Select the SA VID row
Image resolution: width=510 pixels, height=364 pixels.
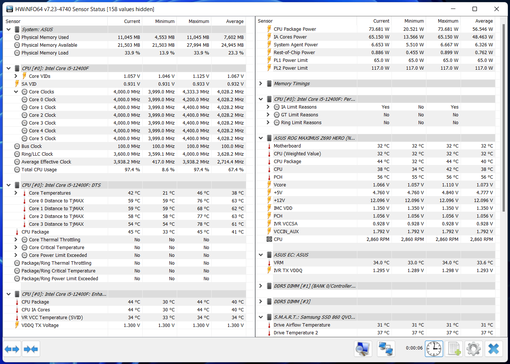pyautogui.click(x=124, y=84)
